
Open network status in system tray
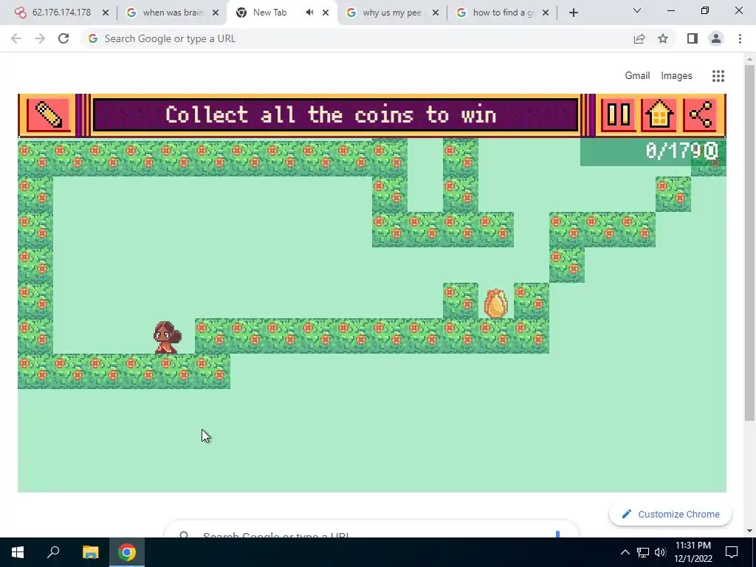643,552
